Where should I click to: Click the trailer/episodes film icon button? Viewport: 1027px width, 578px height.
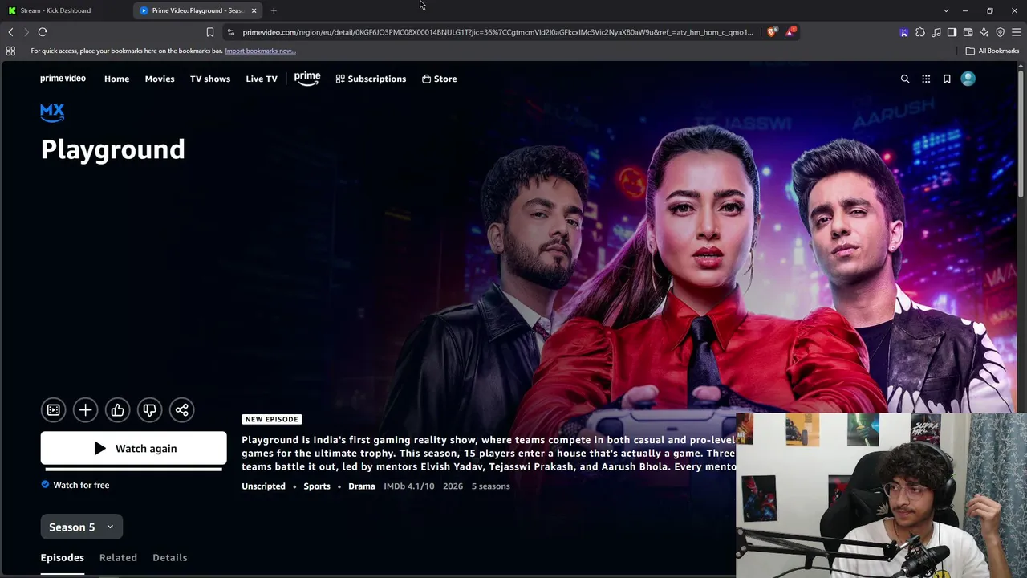[x=54, y=410]
